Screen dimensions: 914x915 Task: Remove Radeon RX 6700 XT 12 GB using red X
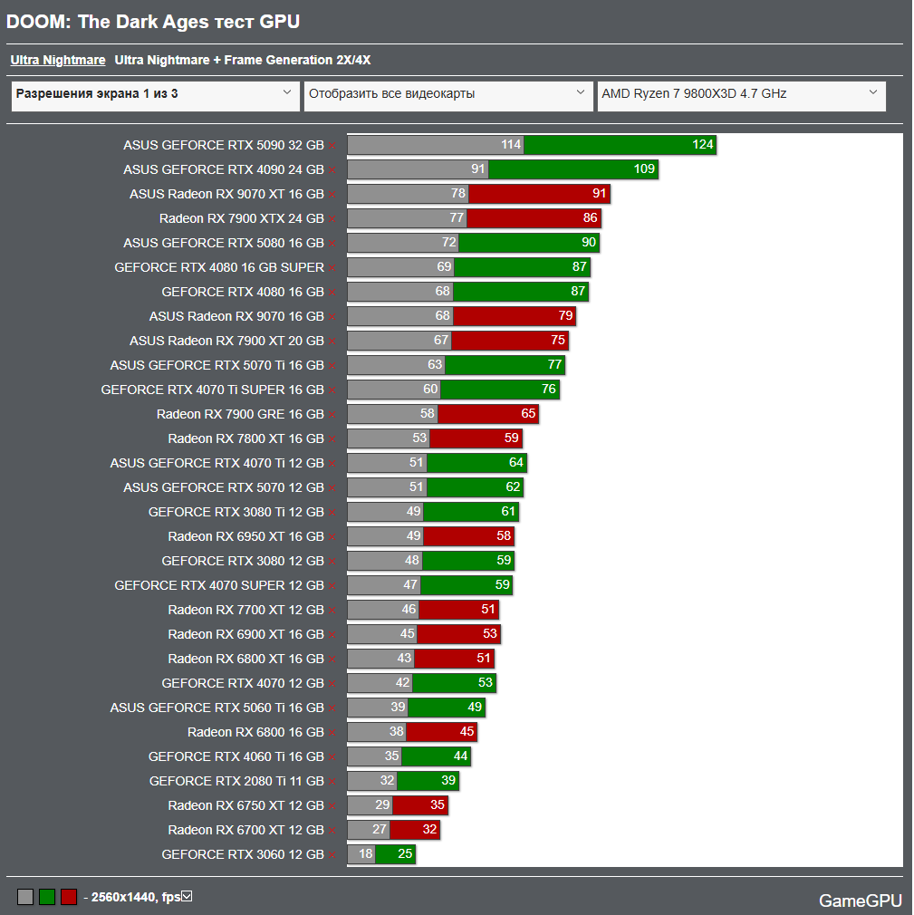[x=332, y=832]
